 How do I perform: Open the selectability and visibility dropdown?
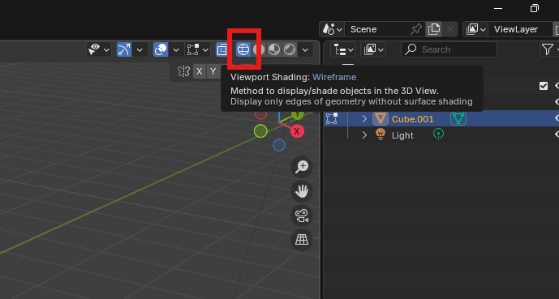99,50
